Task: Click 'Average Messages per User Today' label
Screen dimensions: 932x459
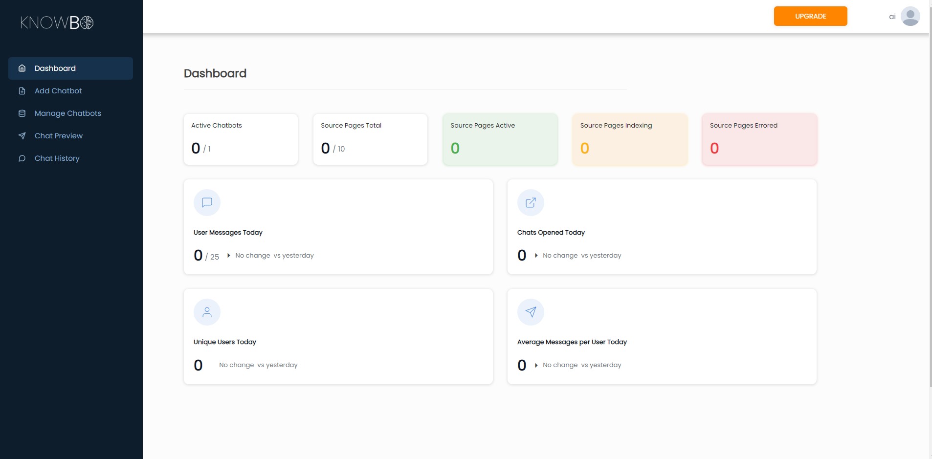Action: (572, 342)
